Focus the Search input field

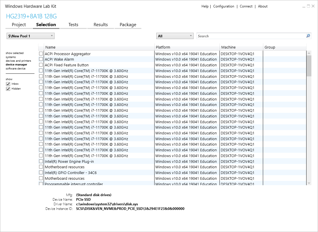tap(251, 36)
